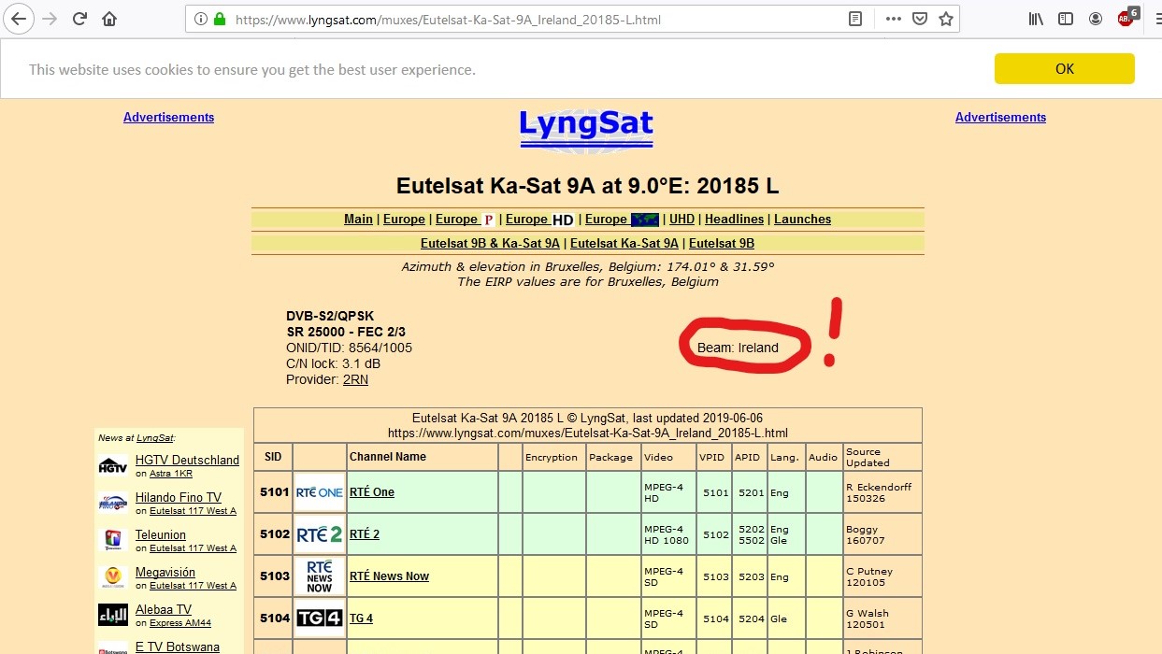Save page to Pocket
The height and width of the screenshot is (654, 1162).
click(x=920, y=19)
